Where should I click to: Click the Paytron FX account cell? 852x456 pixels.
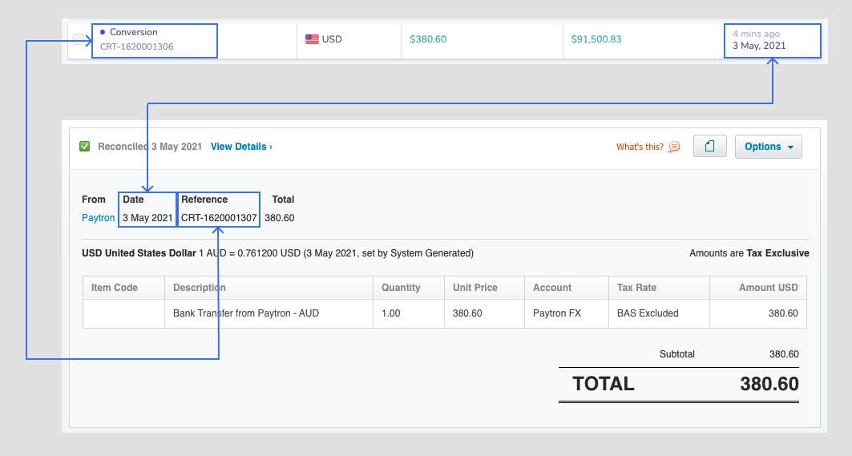pos(557,313)
